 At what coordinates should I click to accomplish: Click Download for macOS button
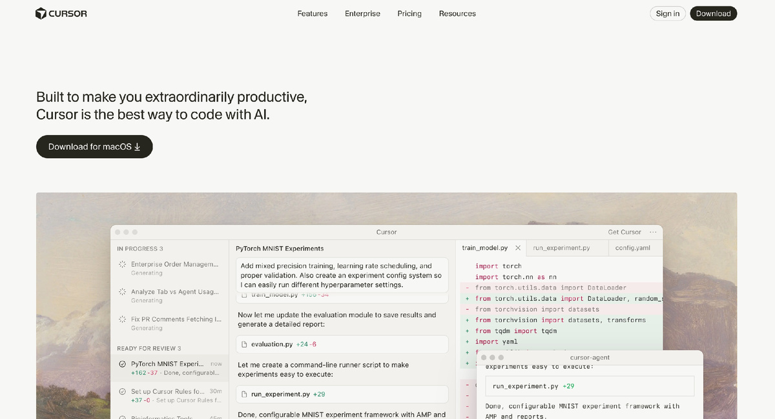[x=94, y=147]
